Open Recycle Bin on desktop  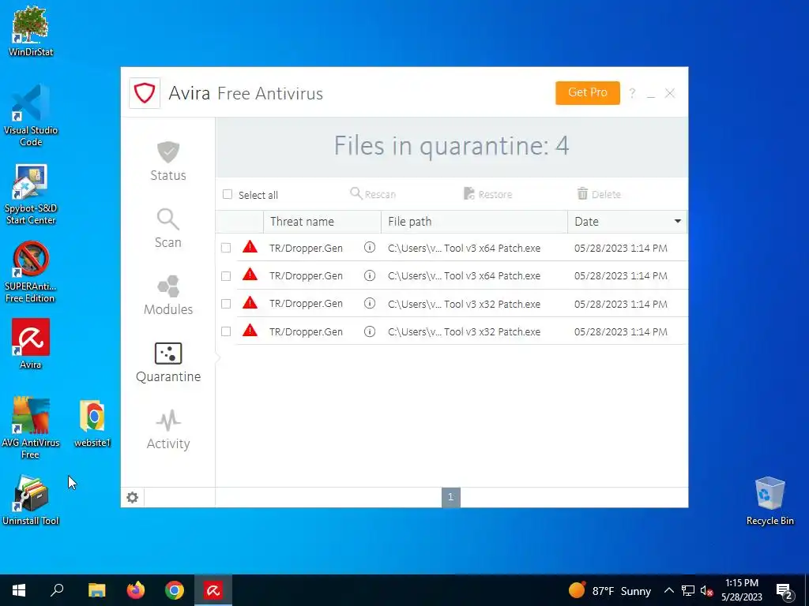769,500
